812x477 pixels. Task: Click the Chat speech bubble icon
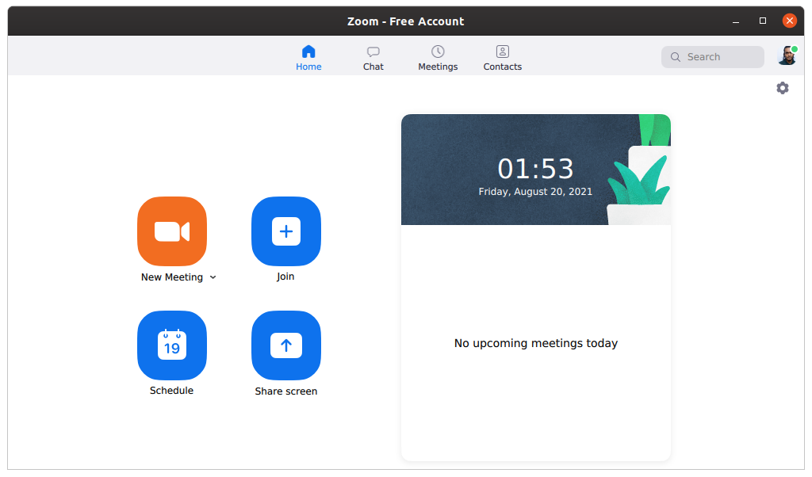[373, 52]
